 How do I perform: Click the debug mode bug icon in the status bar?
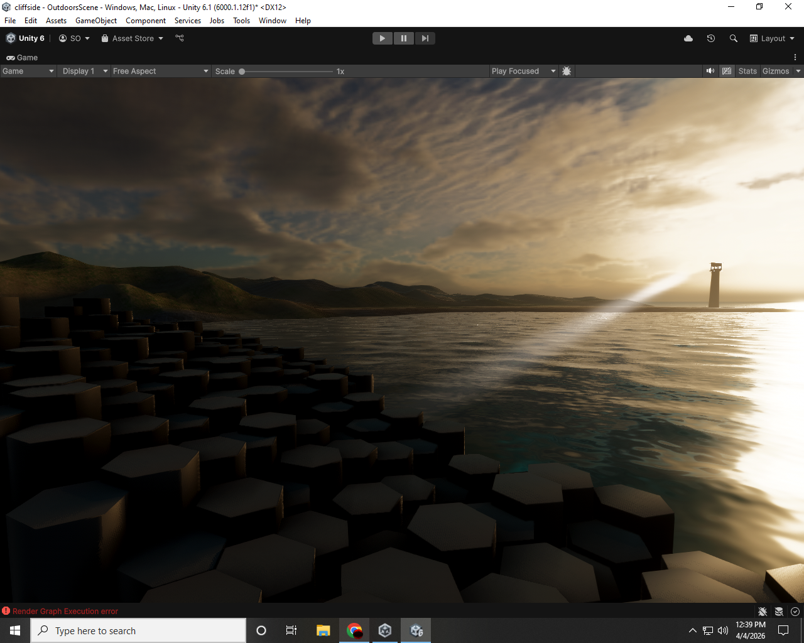point(763,611)
